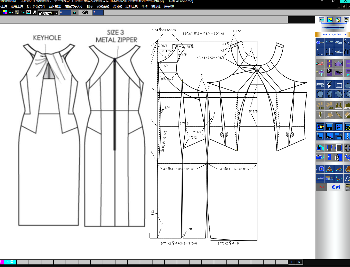
Task: Select the yellow curve panel icon at top right
Action: point(330,20)
